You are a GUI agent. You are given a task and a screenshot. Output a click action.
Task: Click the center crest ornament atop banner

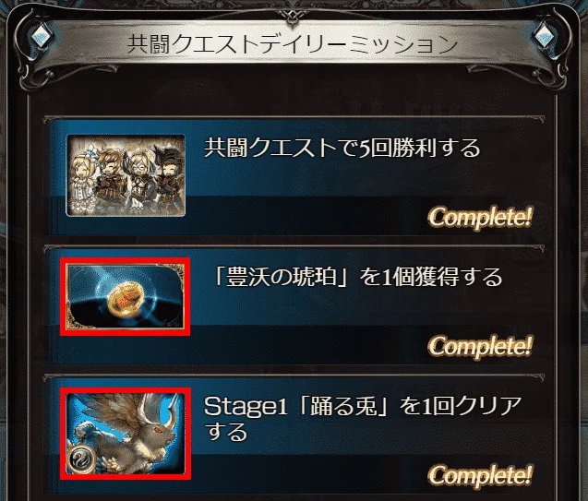[x=292, y=17]
